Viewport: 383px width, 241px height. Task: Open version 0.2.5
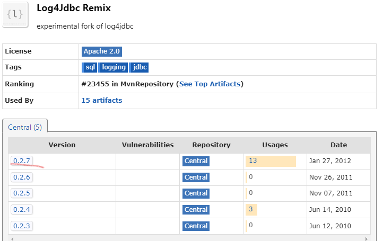tap(22, 193)
